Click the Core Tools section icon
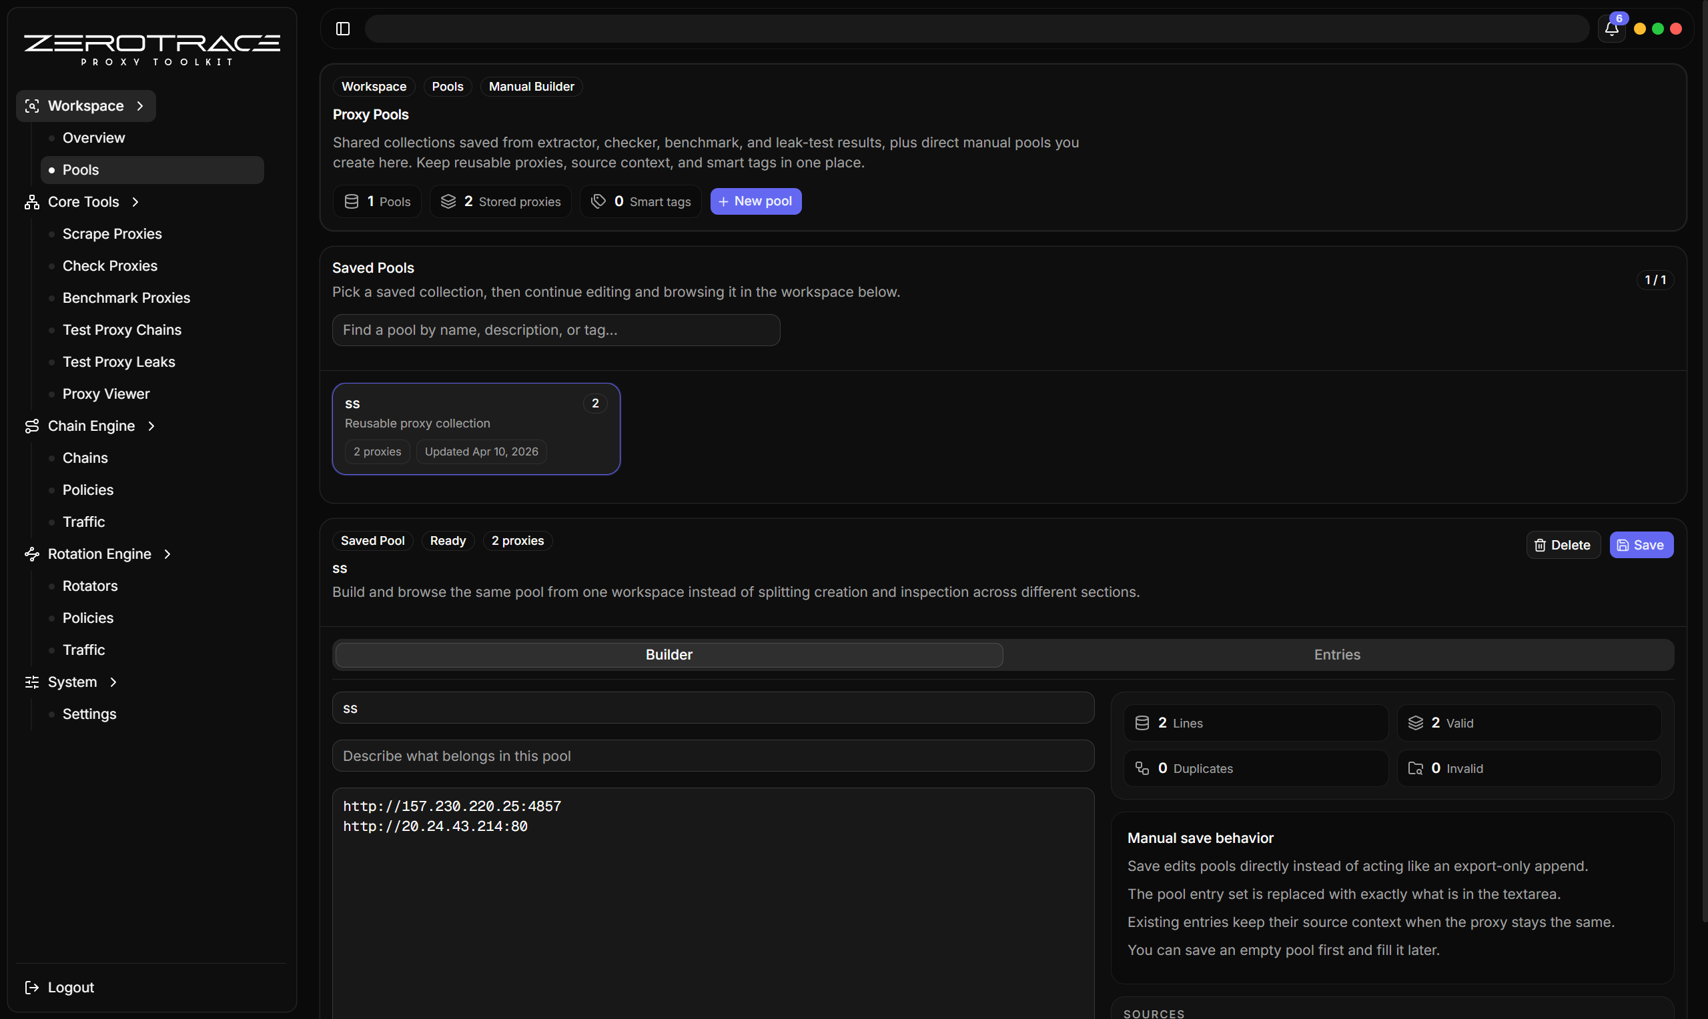This screenshot has width=1708, height=1019. 31,202
